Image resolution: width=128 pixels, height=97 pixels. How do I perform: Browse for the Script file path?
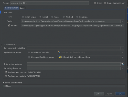[122, 21]
